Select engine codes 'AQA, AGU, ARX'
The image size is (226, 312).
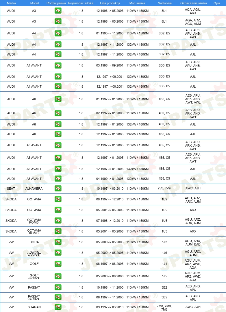[x=193, y=11]
